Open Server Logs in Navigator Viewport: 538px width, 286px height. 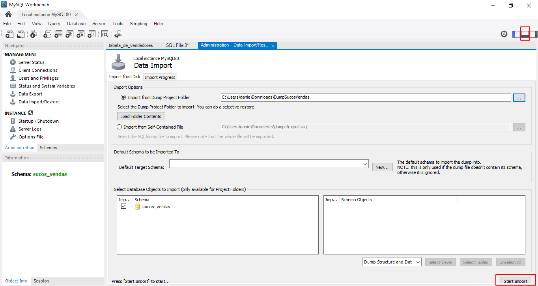[x=30, y=129]
